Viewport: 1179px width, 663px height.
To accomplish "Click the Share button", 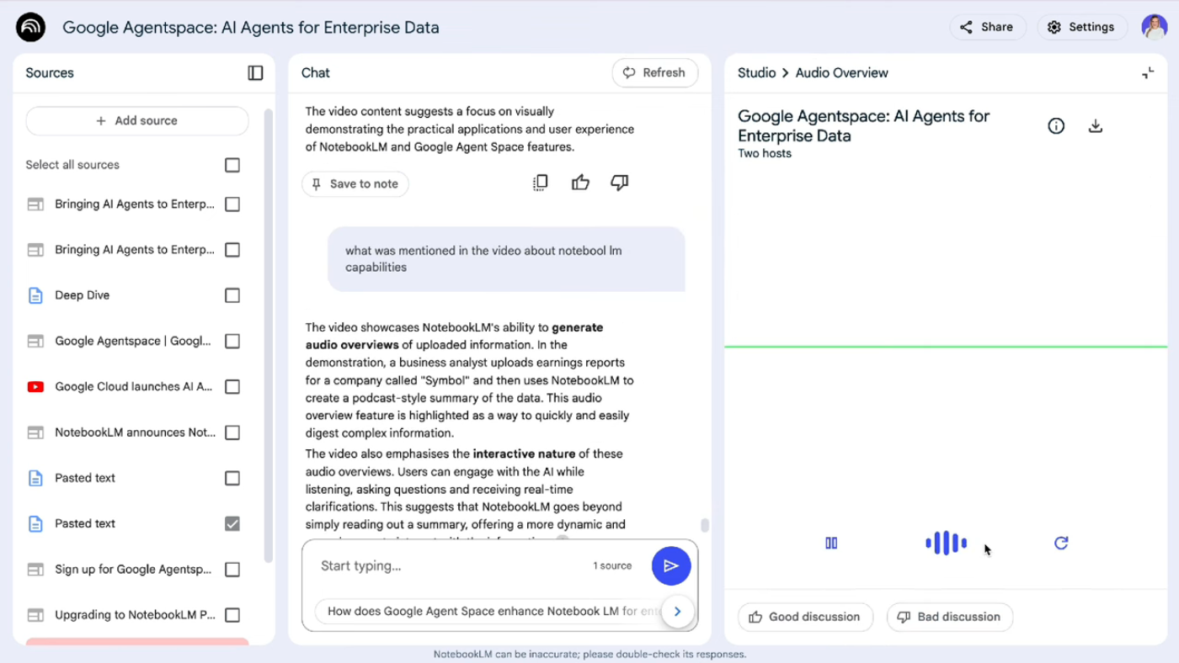I will pos(988,27).
